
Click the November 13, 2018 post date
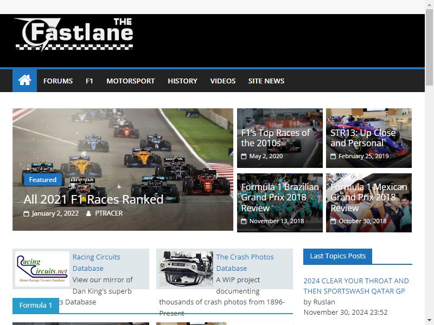pyautogui.click(x=277, y=221)
